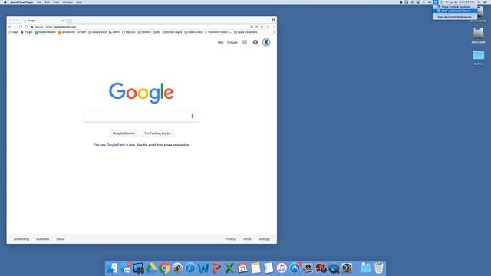Reload the page in Chrome
This screenshot has height=276, width=491.
point(21,27)
